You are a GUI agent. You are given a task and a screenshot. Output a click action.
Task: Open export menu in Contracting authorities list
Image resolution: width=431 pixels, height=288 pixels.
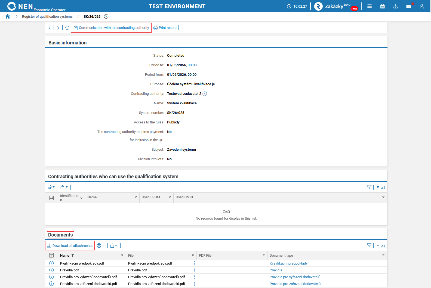64,187
